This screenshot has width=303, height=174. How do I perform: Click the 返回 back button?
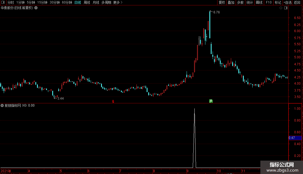297,2
